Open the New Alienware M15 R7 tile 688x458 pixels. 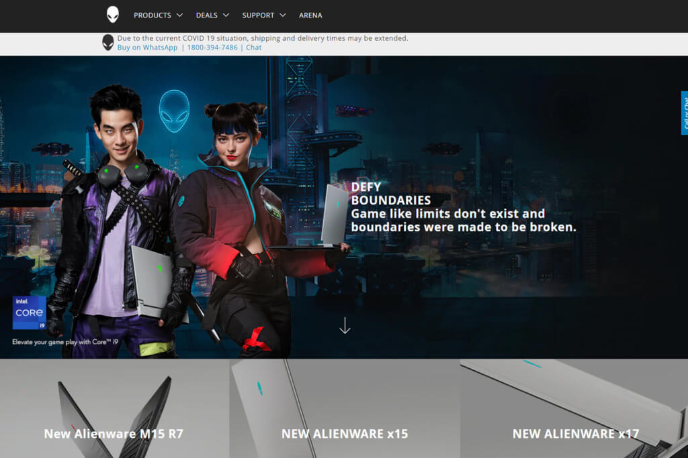click(114, 408)
